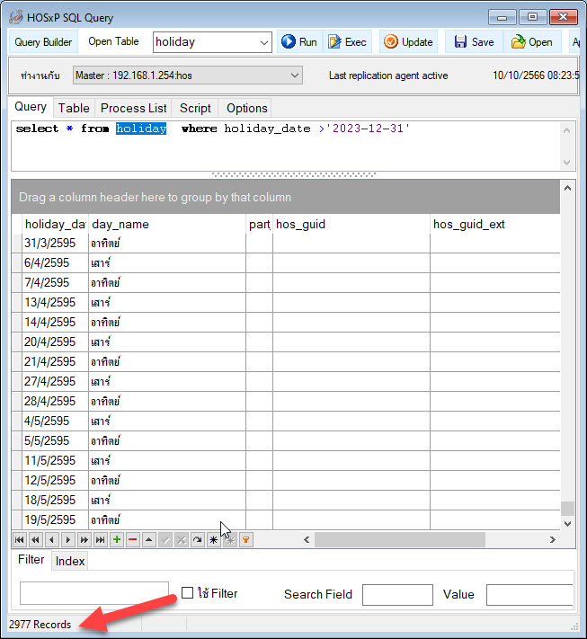The image size is (587, 639).
Task: Save the current query
Action: (x=474, y=42)
